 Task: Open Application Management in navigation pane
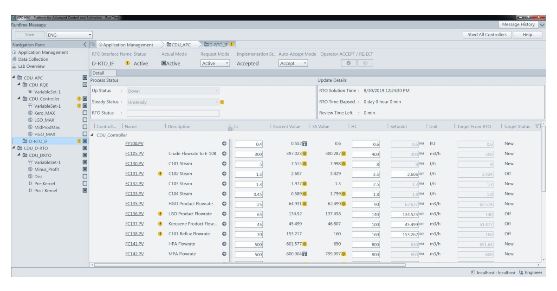(40, 52)
